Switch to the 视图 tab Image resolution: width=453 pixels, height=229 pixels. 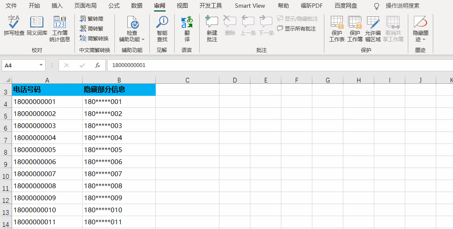click(182, 6)
